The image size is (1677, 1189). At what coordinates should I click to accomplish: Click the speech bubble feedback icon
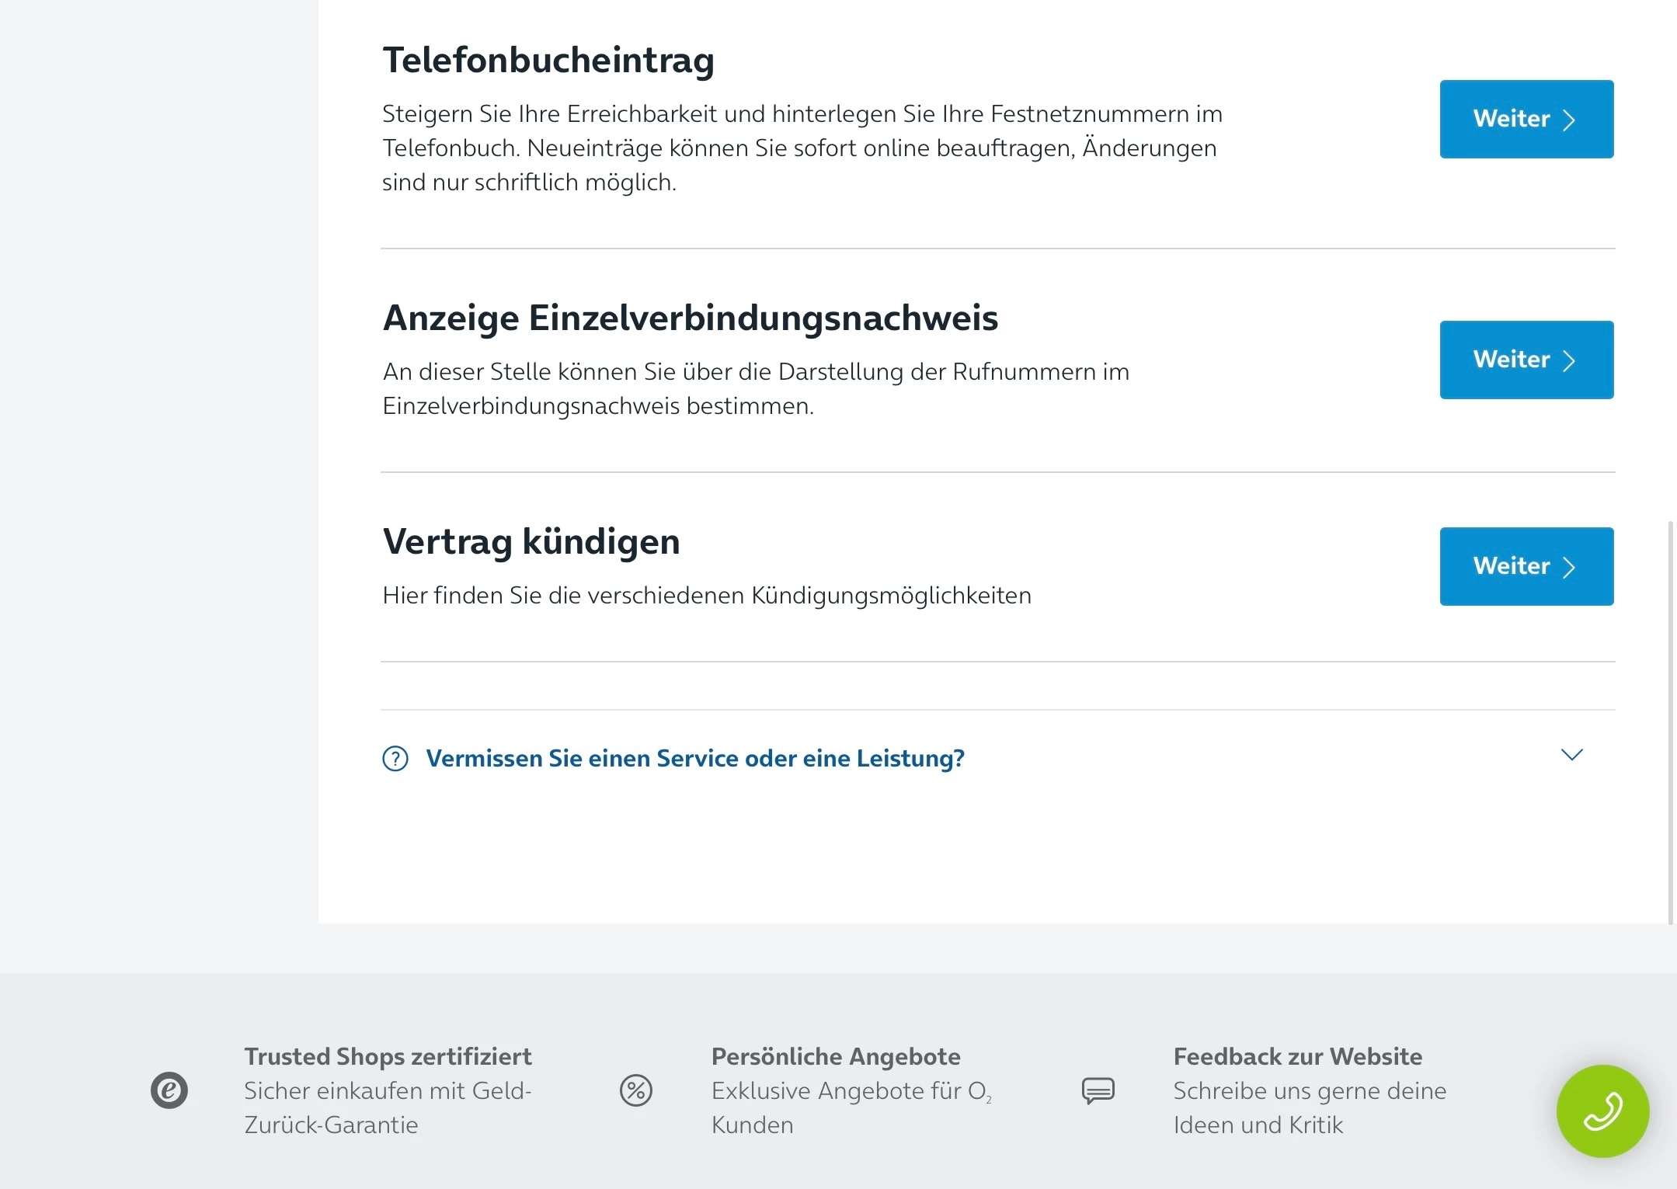pos(1098,1090)
